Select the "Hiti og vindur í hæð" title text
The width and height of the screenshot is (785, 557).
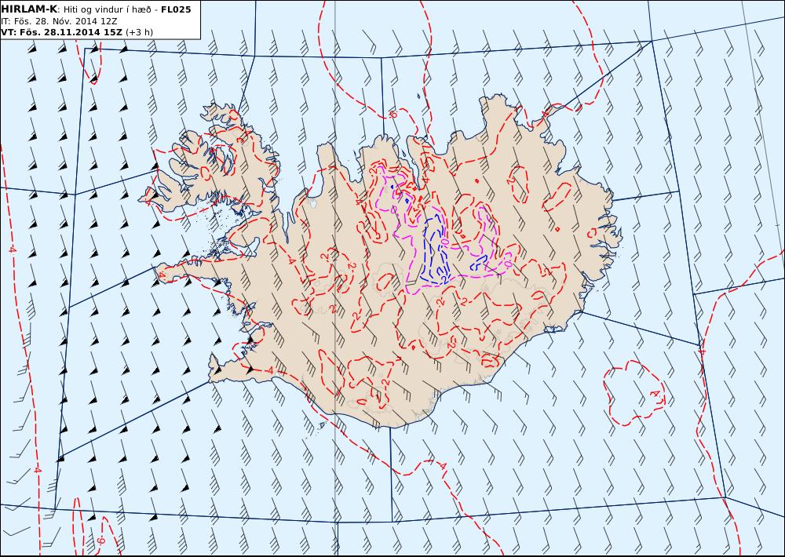(108, 9)
